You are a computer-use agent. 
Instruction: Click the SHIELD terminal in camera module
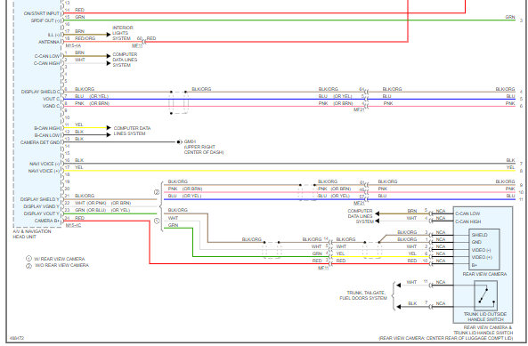point(479,235)
